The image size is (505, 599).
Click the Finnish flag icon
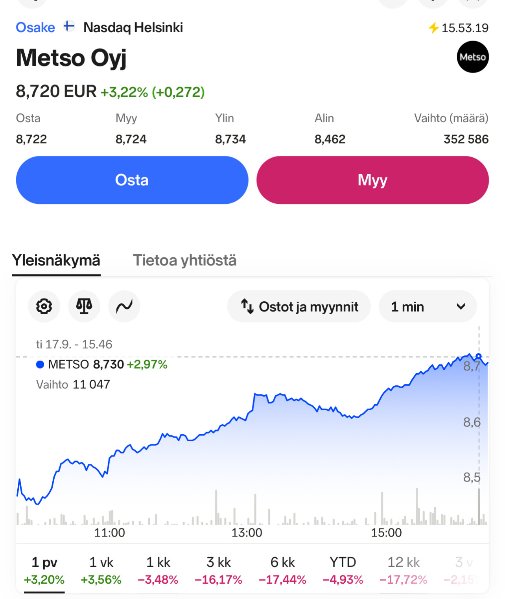[x=69, y=27]
